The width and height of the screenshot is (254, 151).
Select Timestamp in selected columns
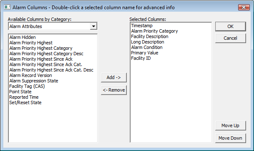pyautogui.click(x=142, y=26)
